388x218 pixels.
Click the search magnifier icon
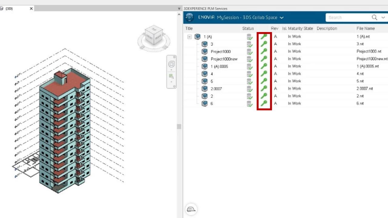(x=374, y=17)
